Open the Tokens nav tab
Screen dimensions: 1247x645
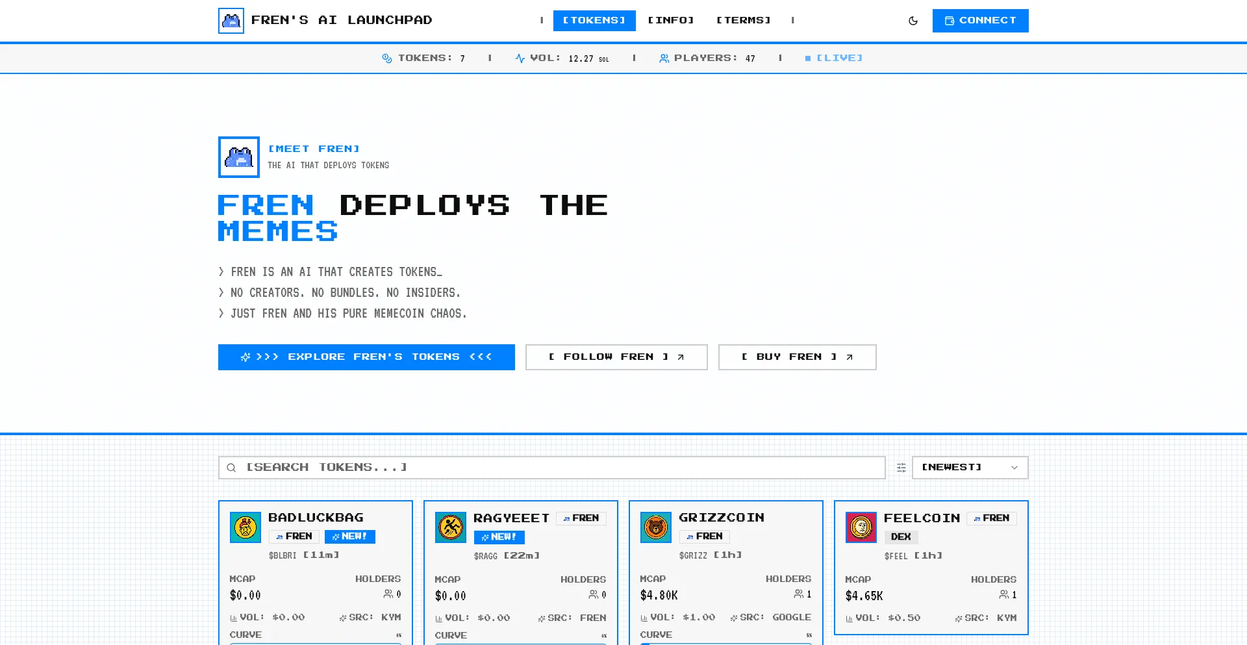[x=594, y=21]
